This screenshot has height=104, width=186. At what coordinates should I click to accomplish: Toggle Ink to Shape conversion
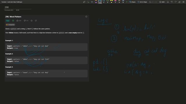(142, 2)
